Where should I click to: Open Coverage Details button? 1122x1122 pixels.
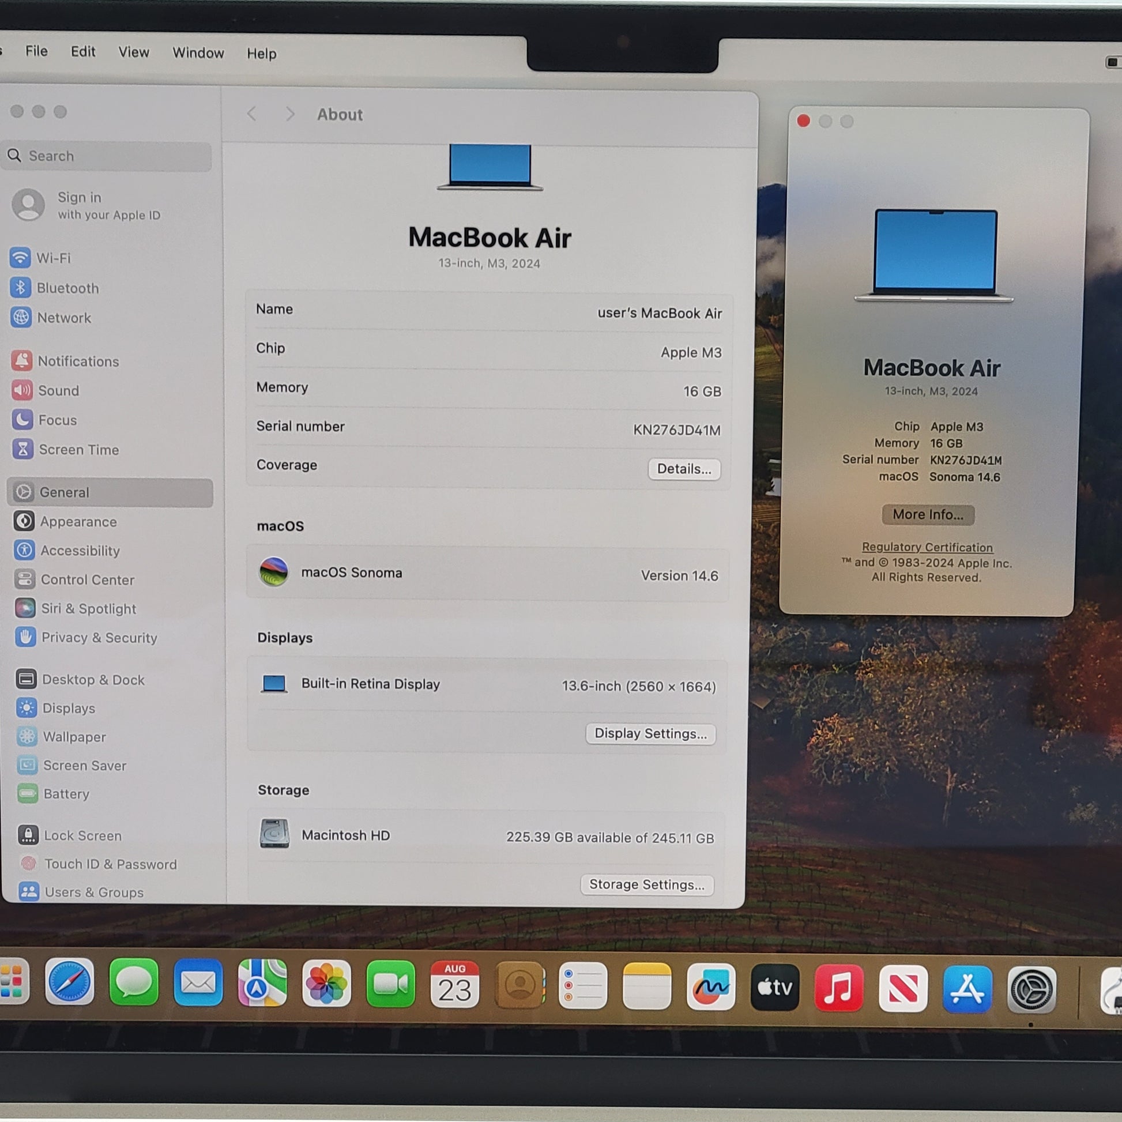tap(684, 469)
